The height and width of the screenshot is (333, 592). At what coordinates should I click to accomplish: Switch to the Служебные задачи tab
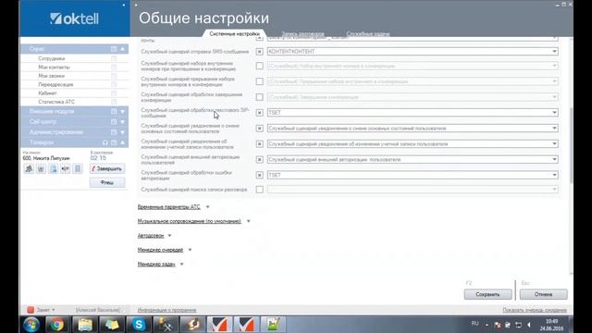pos(368,33)
